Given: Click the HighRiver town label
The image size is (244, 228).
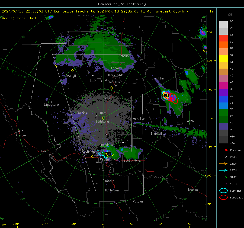Looking at the screenshot, I should pyautogui.click(x=113, y=190).
